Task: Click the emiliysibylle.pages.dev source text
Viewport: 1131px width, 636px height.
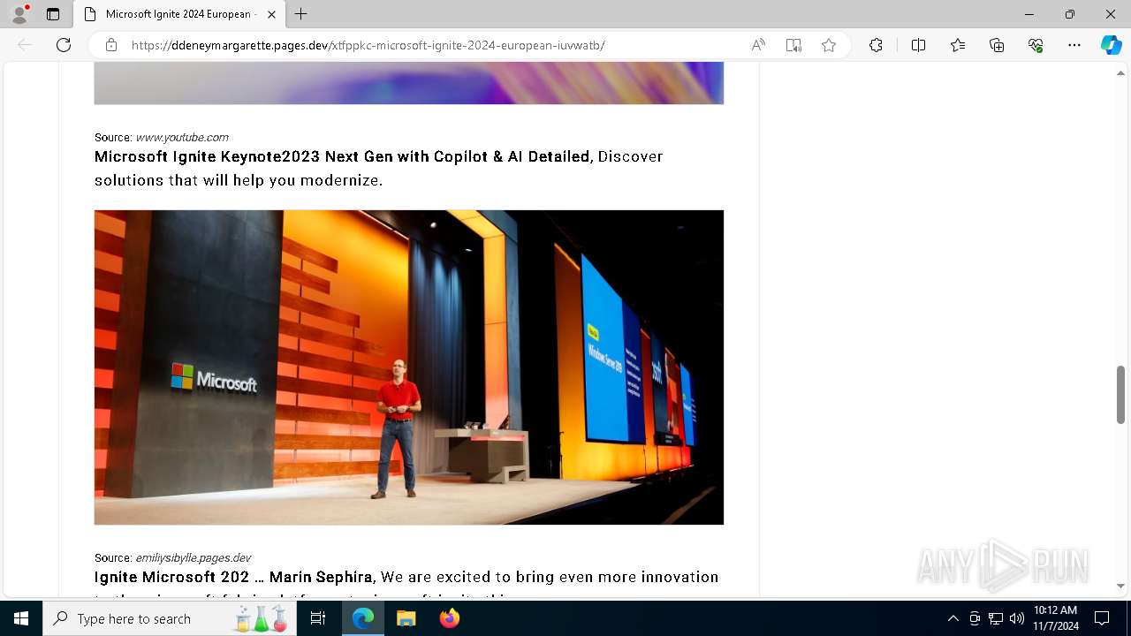Action: click(x=193, y=557)
